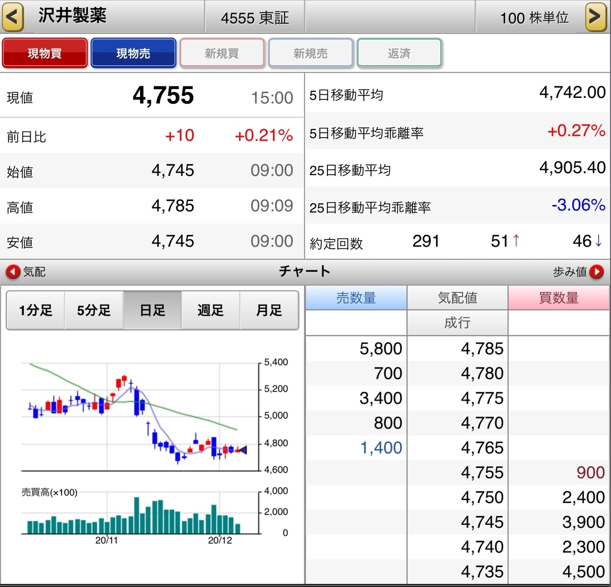Viewport: 611px width, 587px height.
Task: Tap the 100 株単位 label
Action: 534,18
